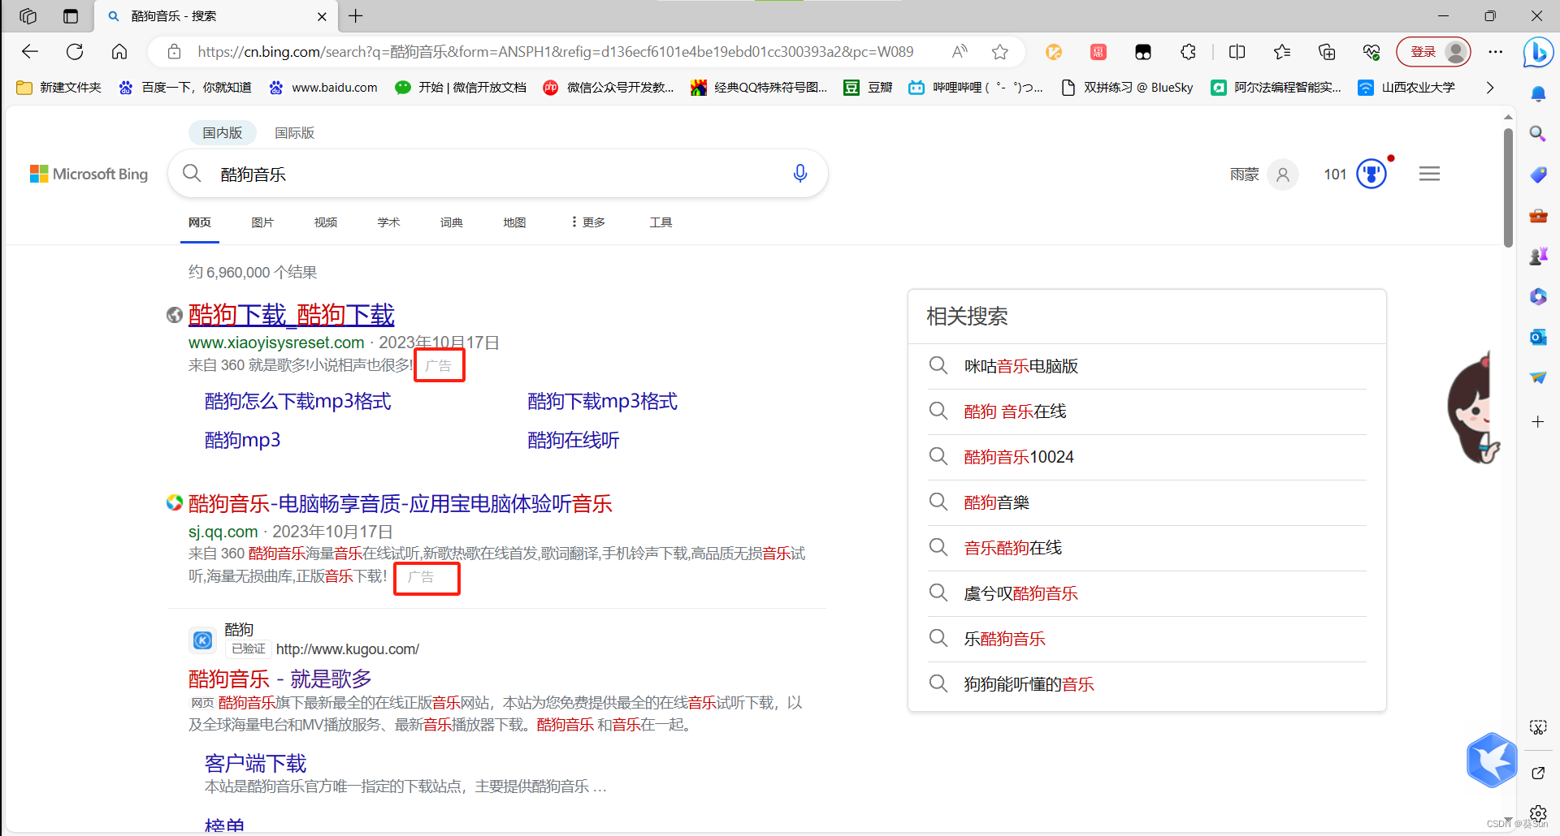The image size is (1560, 836).
Task: Expand the bookmarks bar overflow chevron
Action: point(1490,87)
